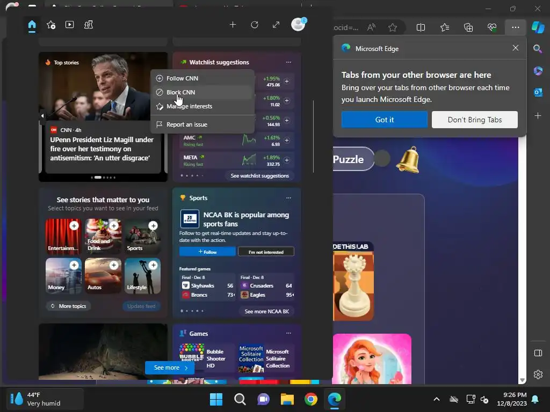Screen dimensions: 550x412
Task: Open taskbar Search
Action: [240, 399]
